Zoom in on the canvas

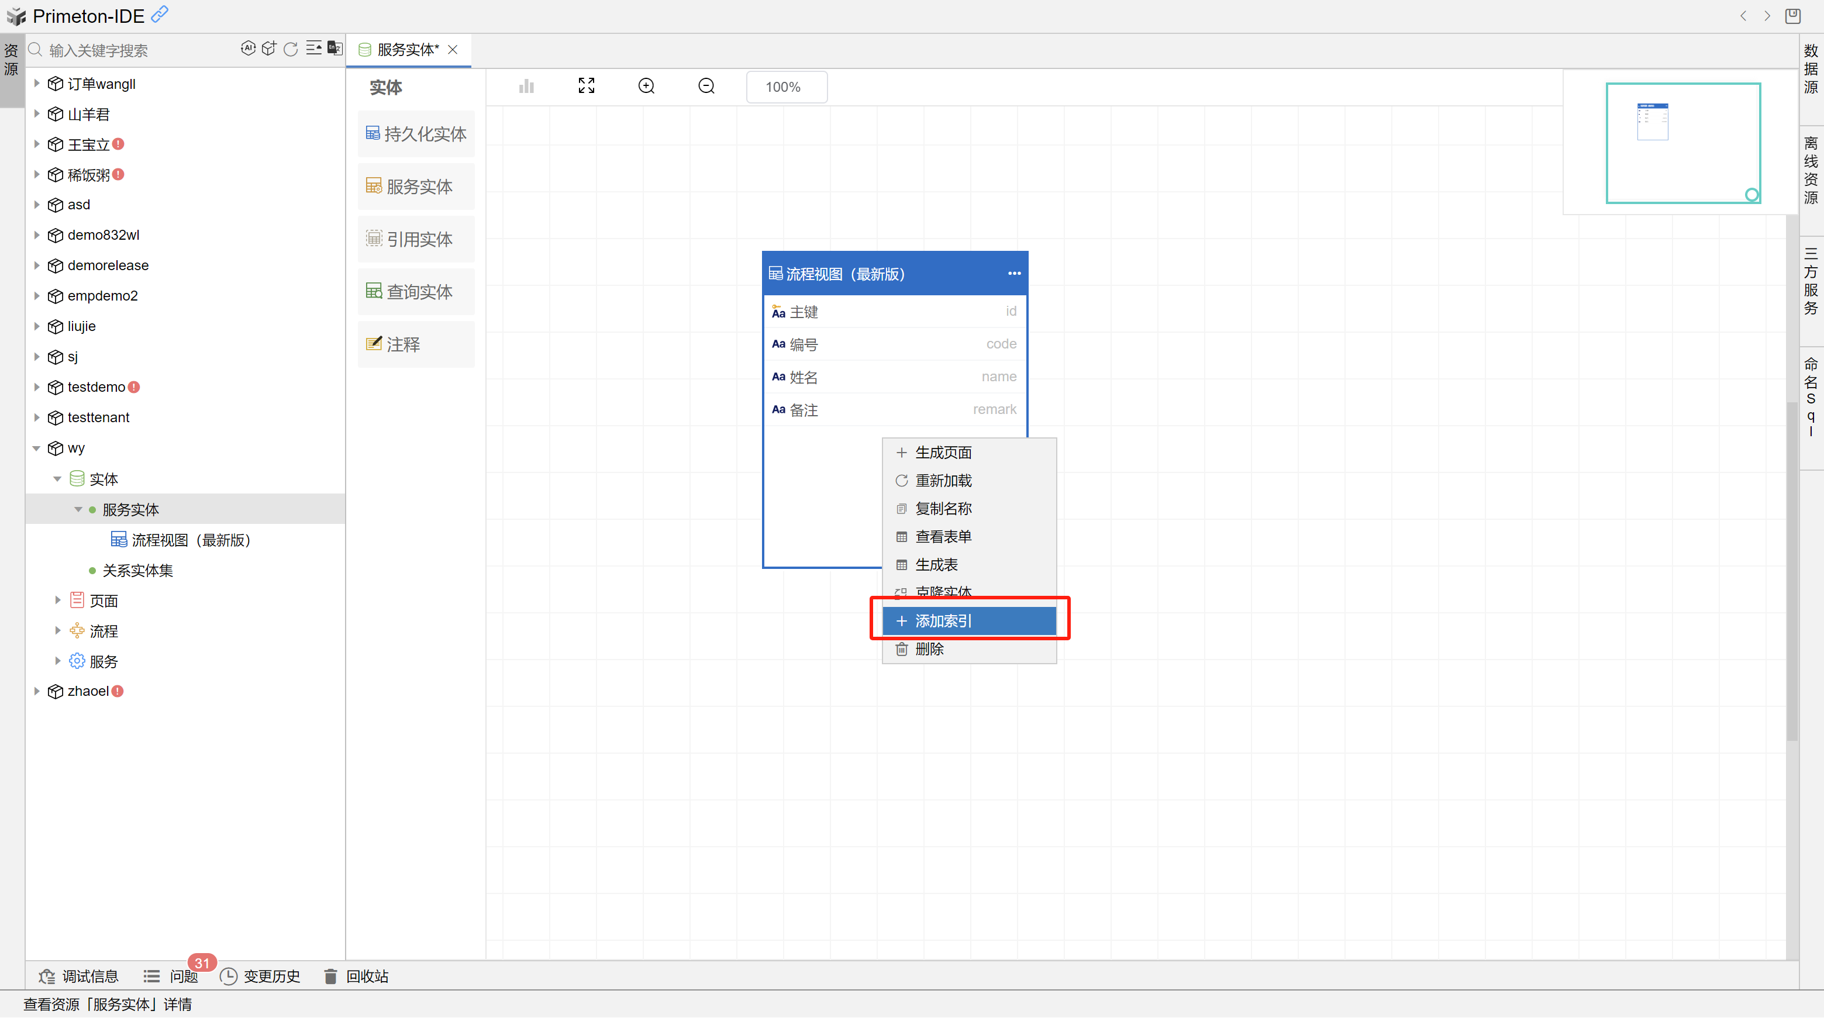646,87
